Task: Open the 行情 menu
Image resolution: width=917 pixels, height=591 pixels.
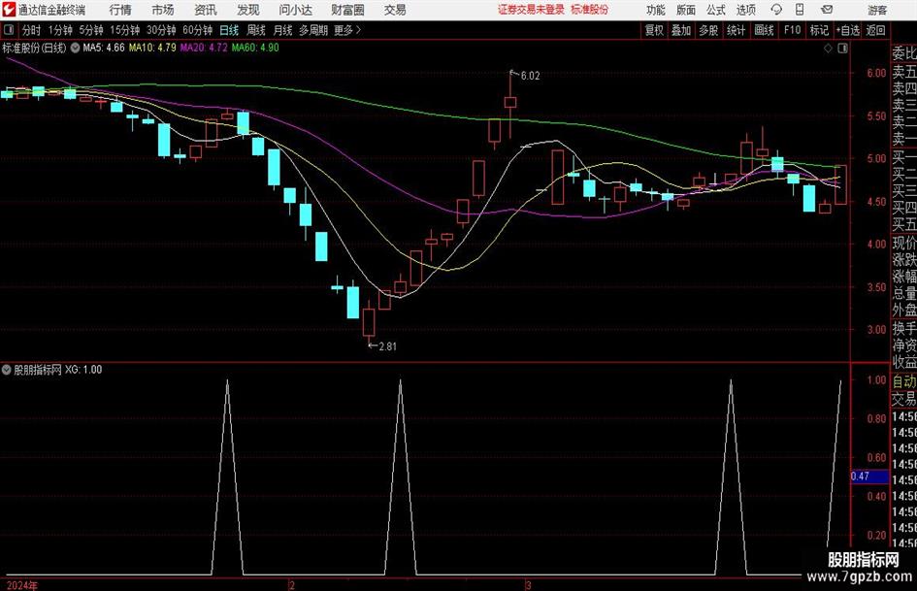Action: pos(120,10)
